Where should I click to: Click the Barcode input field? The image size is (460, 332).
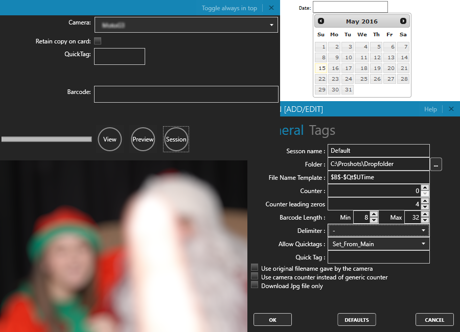(186, 94)
